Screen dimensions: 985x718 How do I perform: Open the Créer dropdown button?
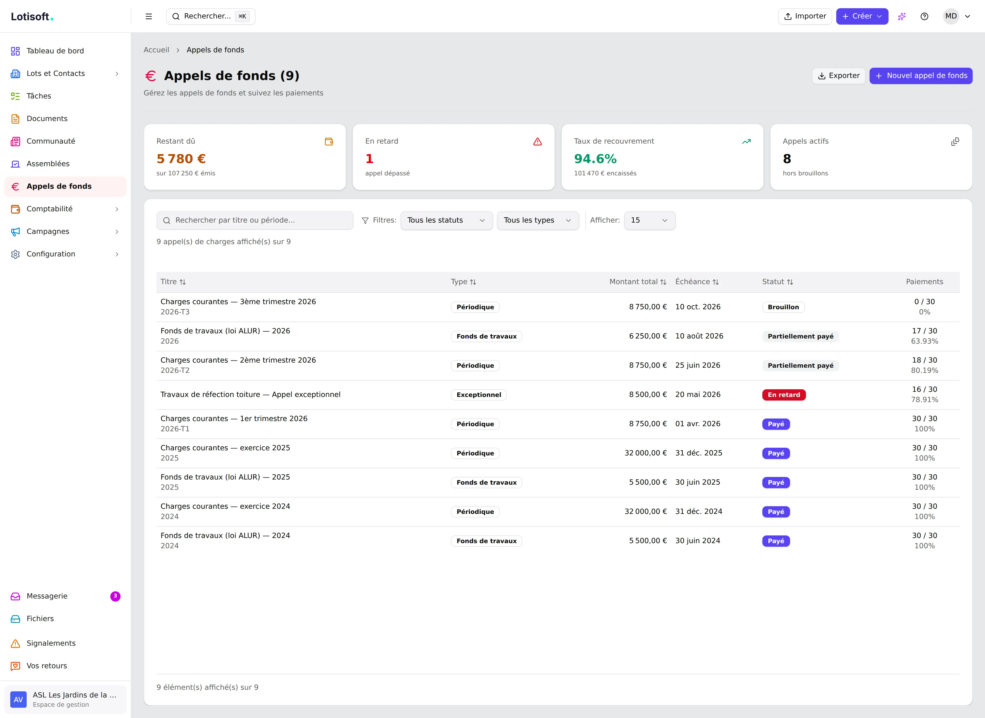(x=862, y=16)
